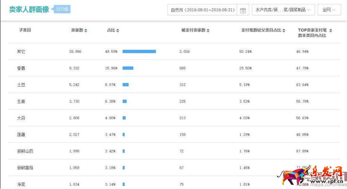Sort by 被支付卖家数 column arrows

[x=208, y=31]
